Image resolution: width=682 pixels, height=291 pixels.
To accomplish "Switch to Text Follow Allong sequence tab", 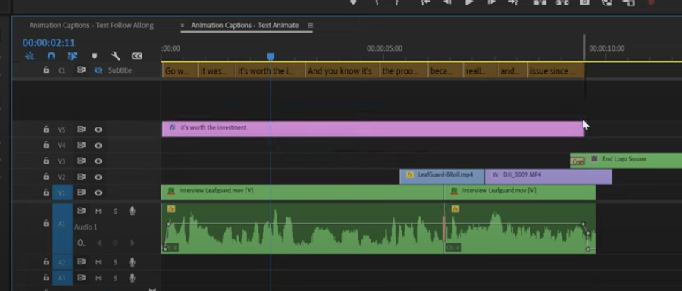I will point(92,25).
